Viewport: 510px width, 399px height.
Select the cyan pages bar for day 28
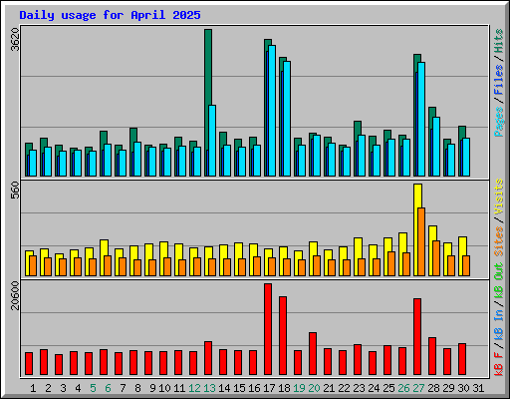436,147
